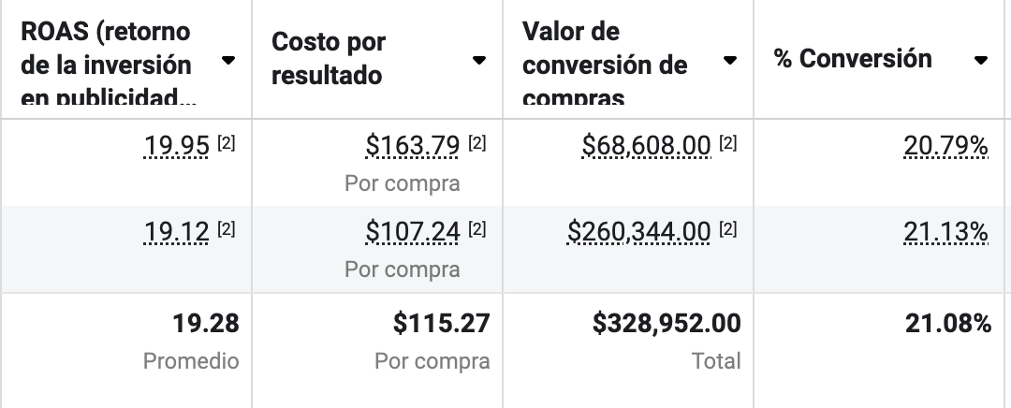Screen dimensions: 1011x408
Task: Click the % Conversión header label
Action: click(853, 59)
